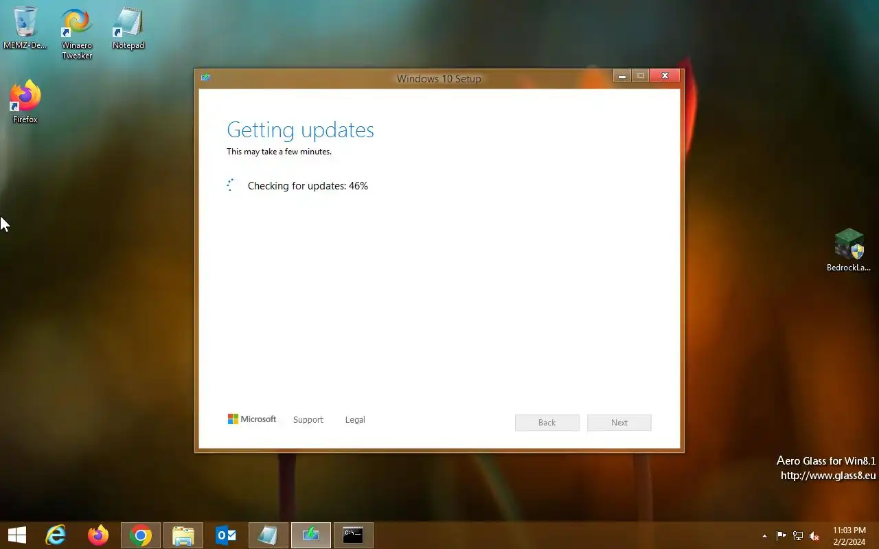Screen dimensions: 879x549
Task: Click the 'Checking for updates: 46%' text
Action: click(308, 186)
